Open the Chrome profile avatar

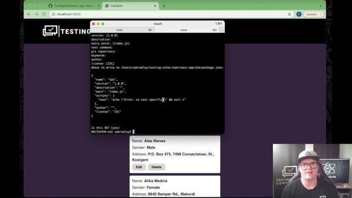tap(299, 14)
